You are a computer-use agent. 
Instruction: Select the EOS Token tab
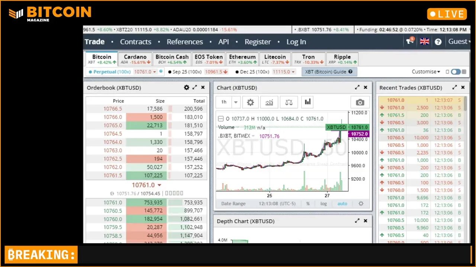[209, 59]
